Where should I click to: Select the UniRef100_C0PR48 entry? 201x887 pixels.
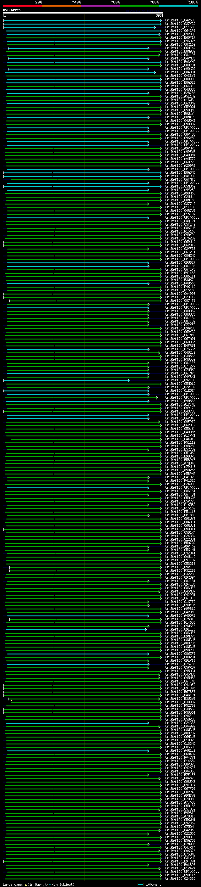180,792
